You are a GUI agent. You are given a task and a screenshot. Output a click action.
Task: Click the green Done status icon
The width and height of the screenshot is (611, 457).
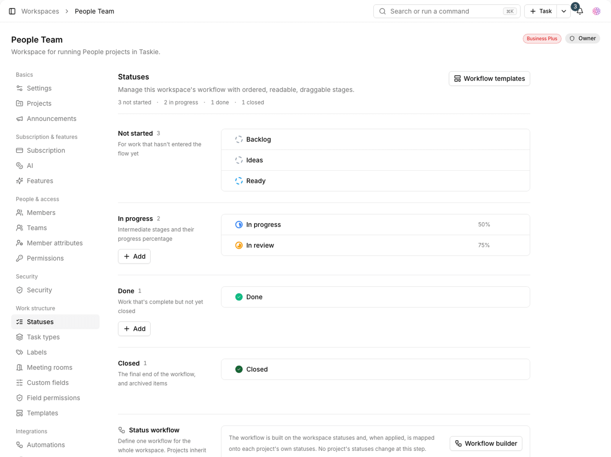pyautogui.click(x=239, y=297)
